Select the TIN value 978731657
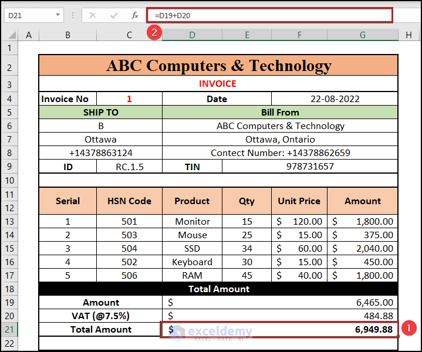 pos(310,167)
